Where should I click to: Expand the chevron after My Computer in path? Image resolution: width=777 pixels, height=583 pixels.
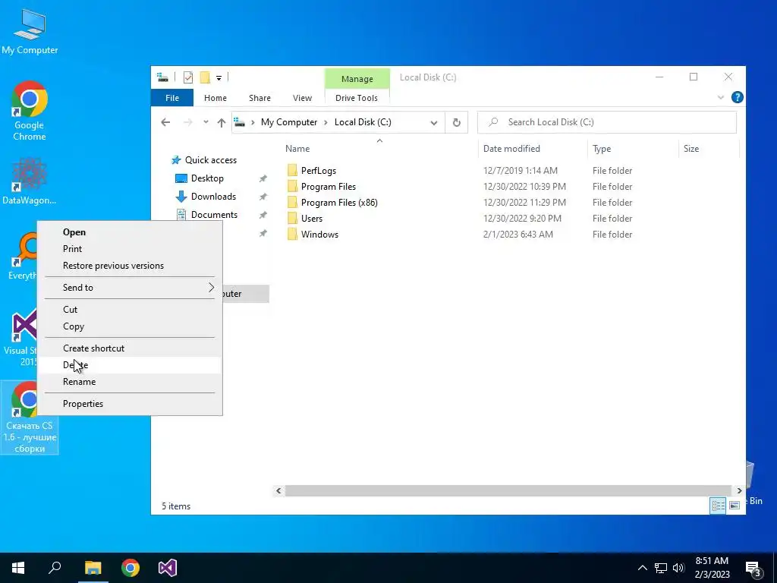point(326,122)
